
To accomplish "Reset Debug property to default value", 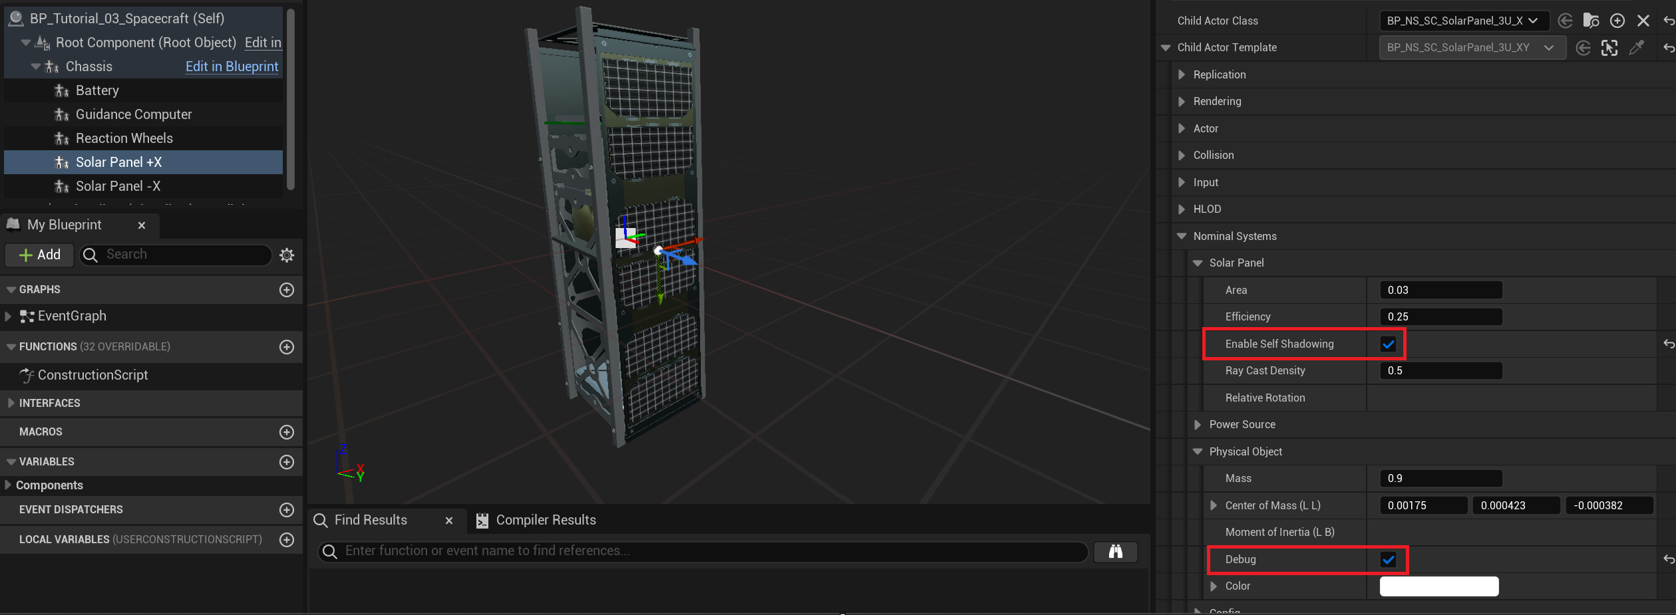I will [1668, 560].
